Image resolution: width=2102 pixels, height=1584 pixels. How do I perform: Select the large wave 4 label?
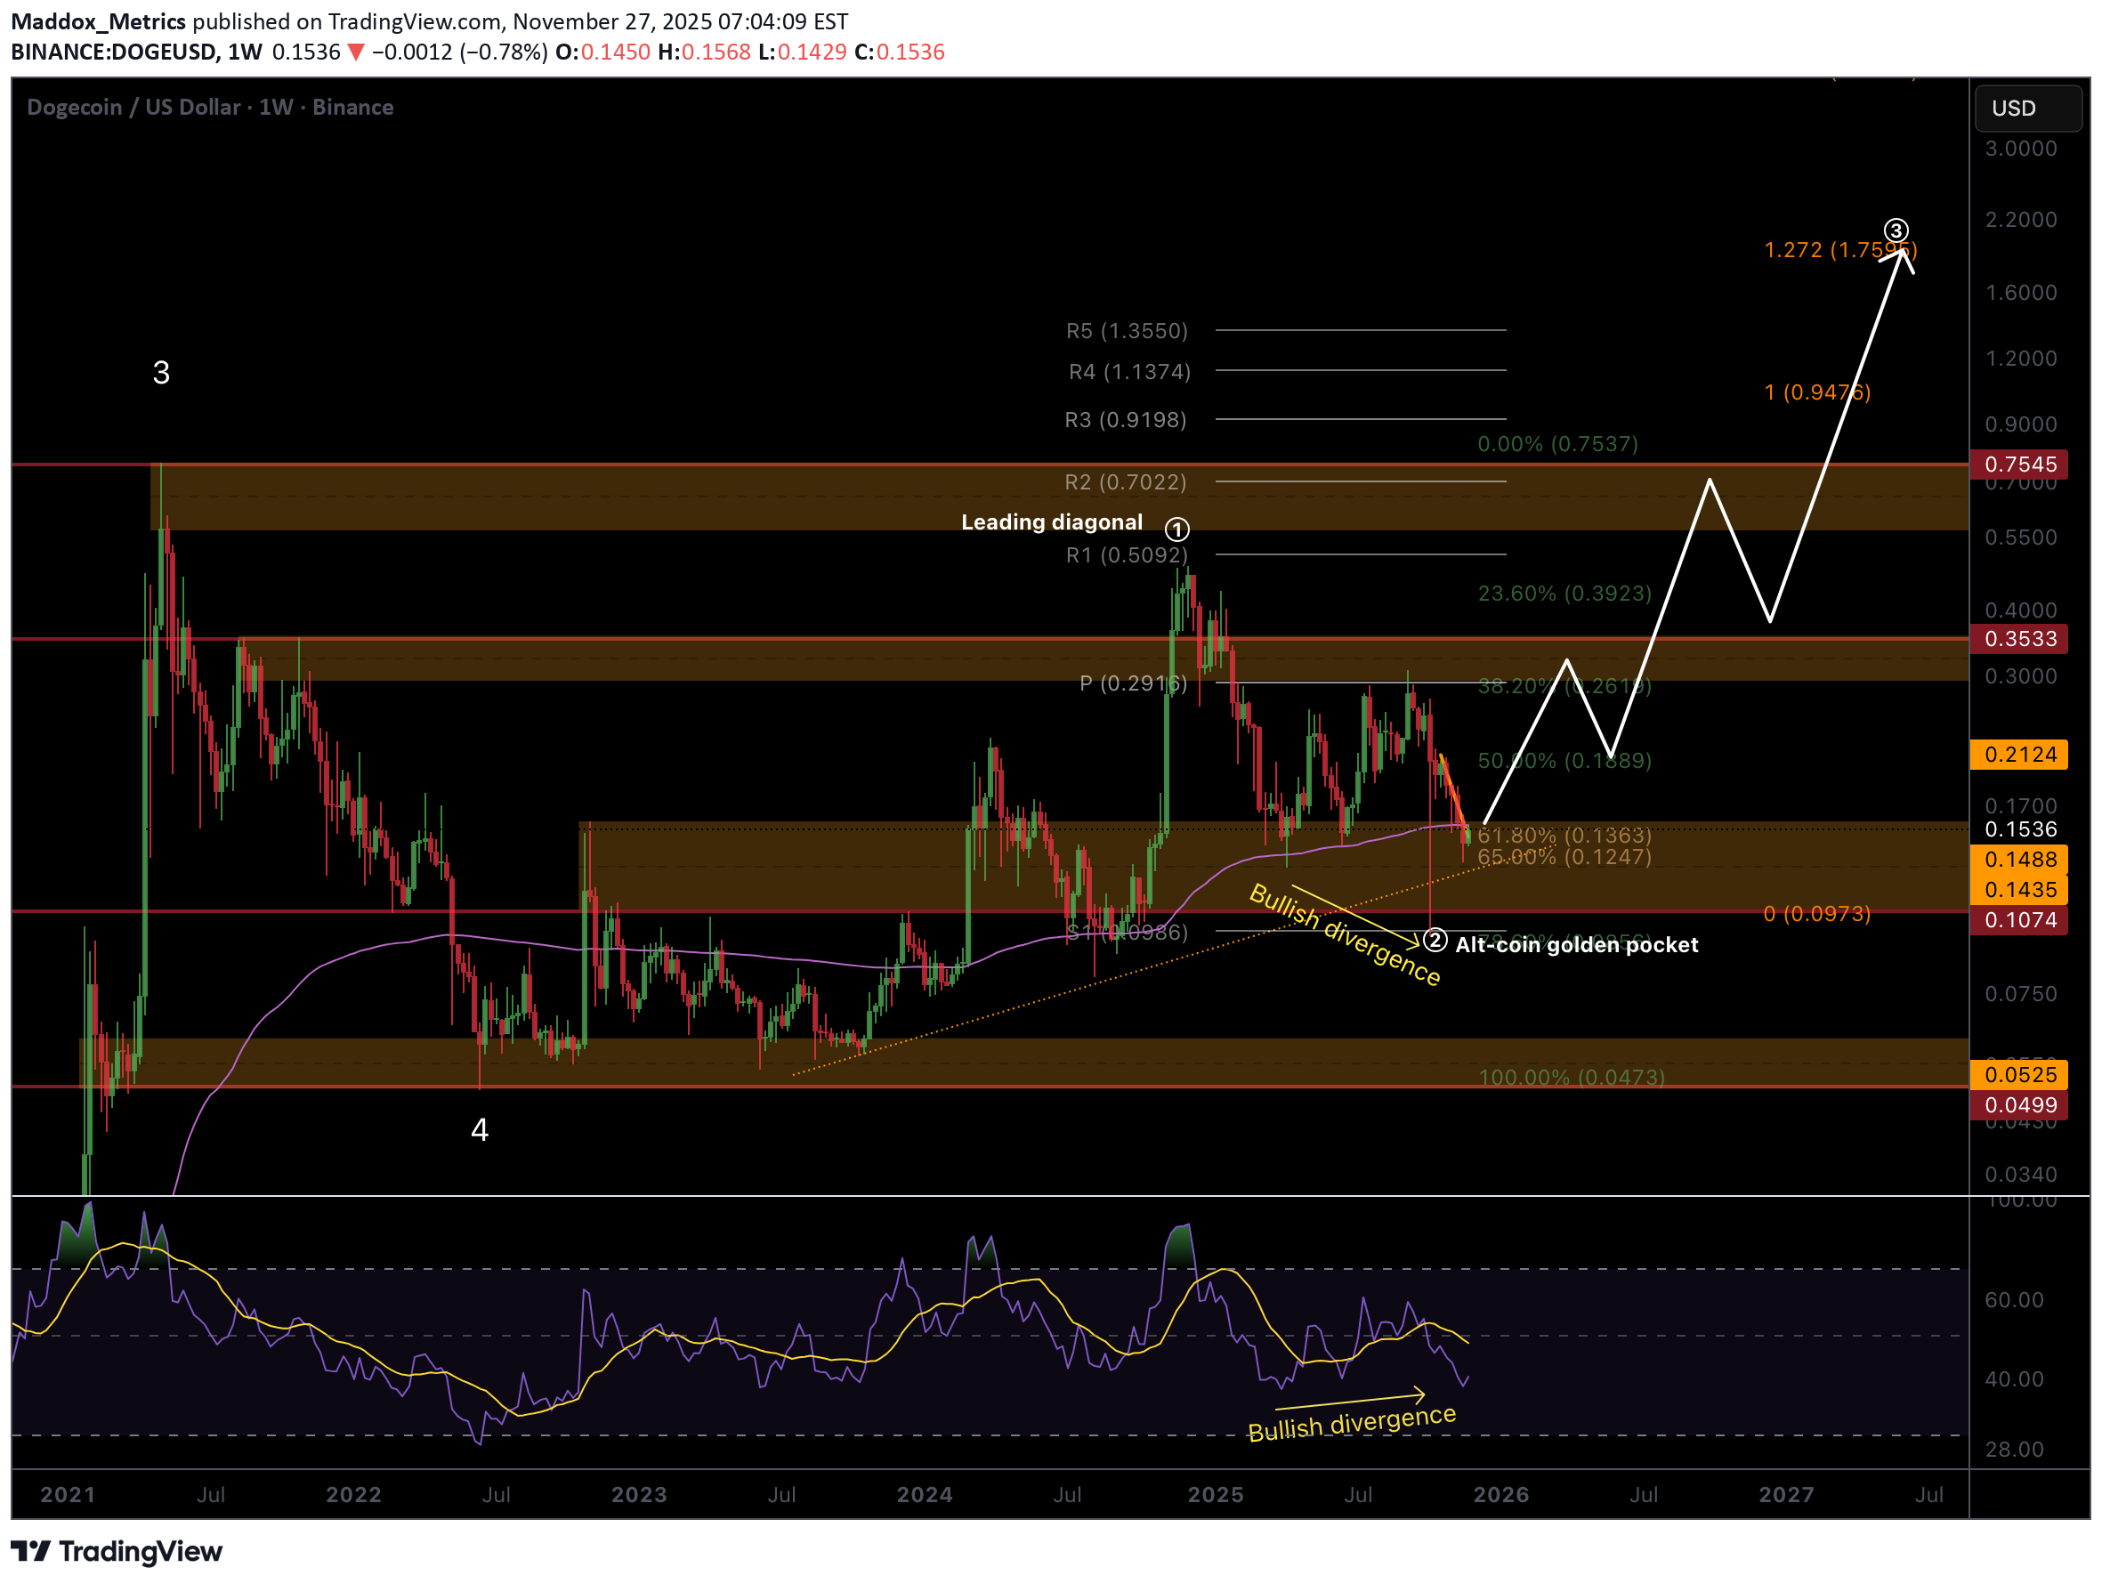(480, 1130)
